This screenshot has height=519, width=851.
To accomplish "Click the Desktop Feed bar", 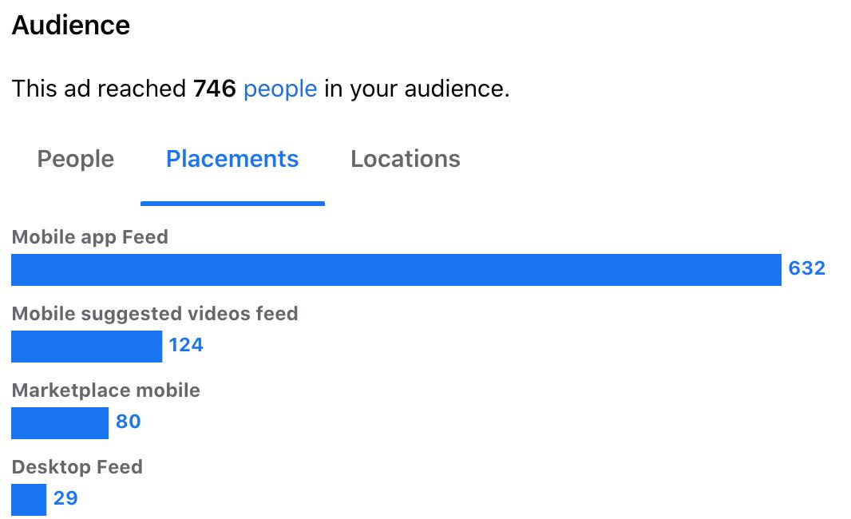I will click(x=29, y=500).
